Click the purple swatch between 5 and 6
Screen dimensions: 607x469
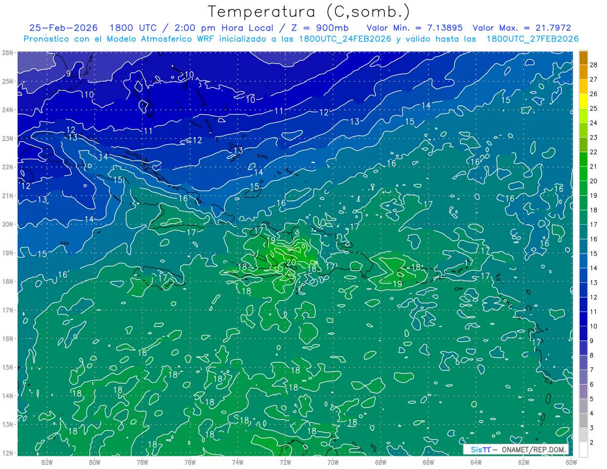click(x=583, y=392)
